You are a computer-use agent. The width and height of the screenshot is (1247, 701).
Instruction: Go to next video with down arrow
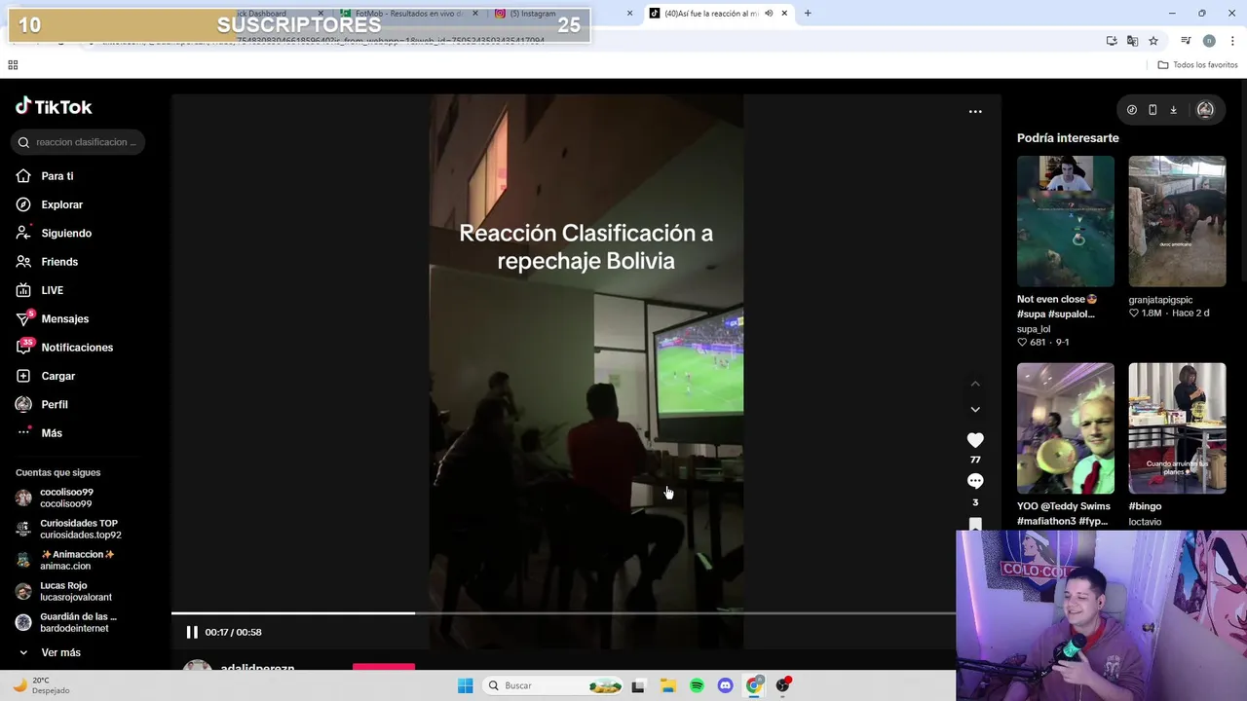point(975,409)
